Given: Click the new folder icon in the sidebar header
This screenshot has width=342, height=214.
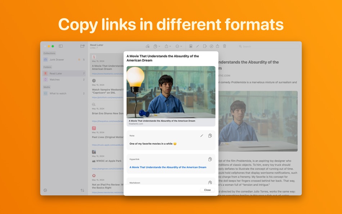Looking at the screenshot, I should click(82, 46).
